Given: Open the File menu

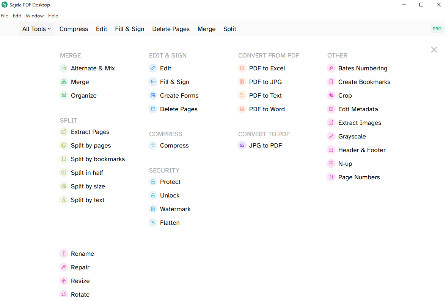Looking at the screenshot, I should pyautogui.click(x=5, y=16).
